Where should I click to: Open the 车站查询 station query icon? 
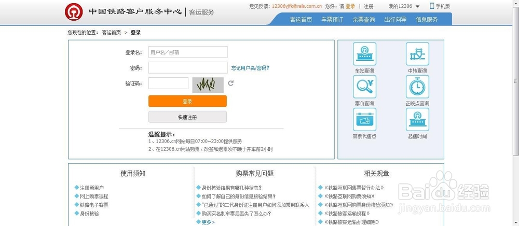point(364,54)
